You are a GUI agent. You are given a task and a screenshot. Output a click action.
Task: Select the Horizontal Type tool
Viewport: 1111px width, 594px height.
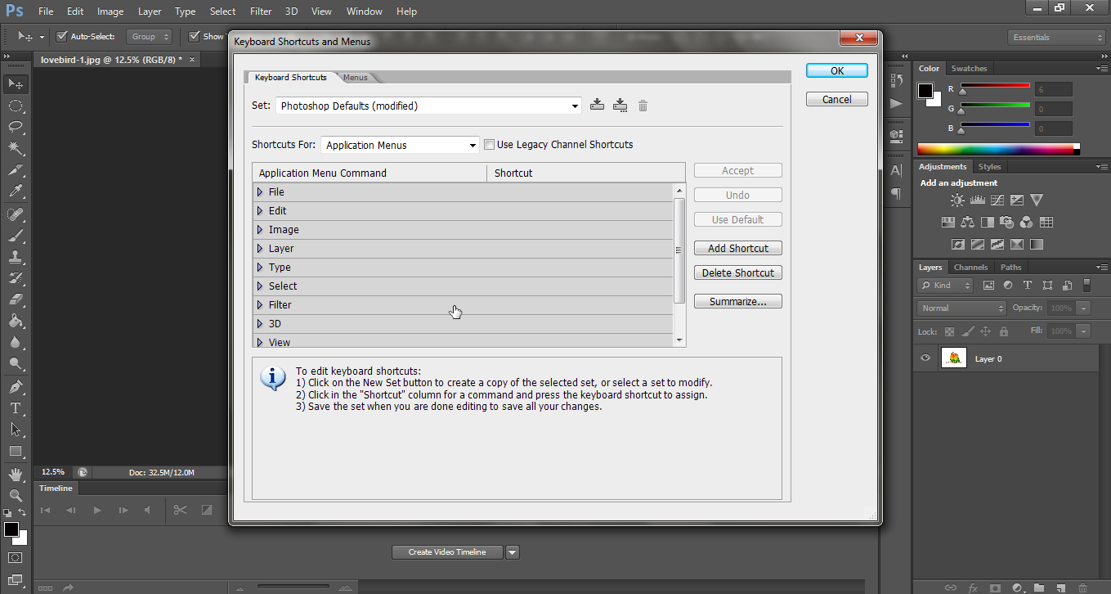[16, 408]
